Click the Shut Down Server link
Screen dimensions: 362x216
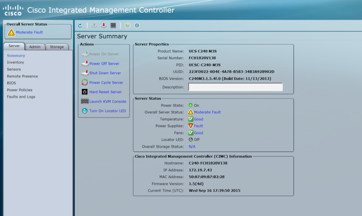[105, 73]
